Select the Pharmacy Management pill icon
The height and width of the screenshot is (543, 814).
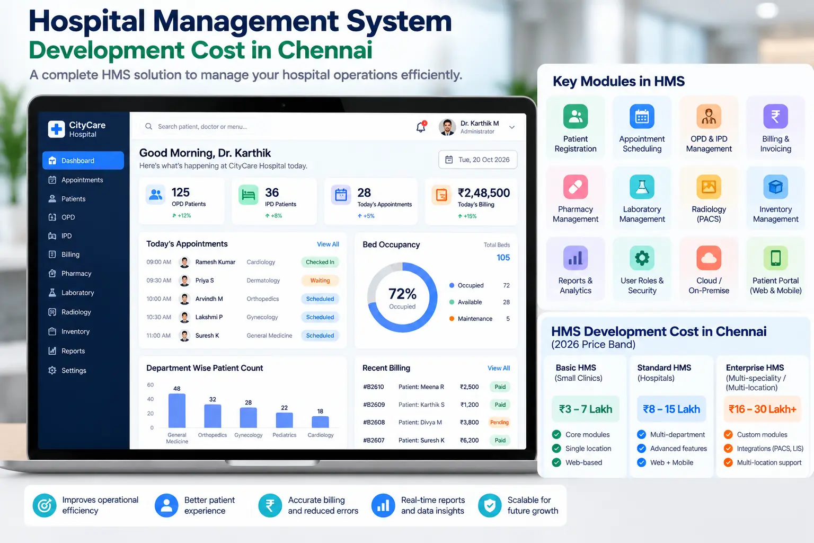(576, 187)
